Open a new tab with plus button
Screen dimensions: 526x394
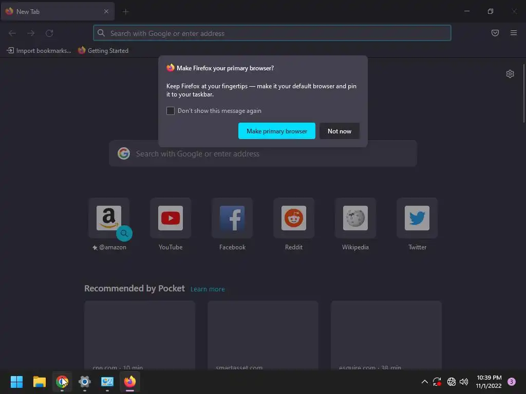(126, 12)
